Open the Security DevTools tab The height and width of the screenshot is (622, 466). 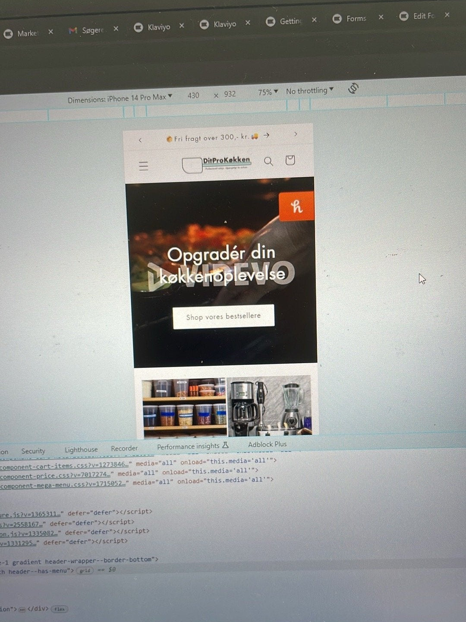33,451
